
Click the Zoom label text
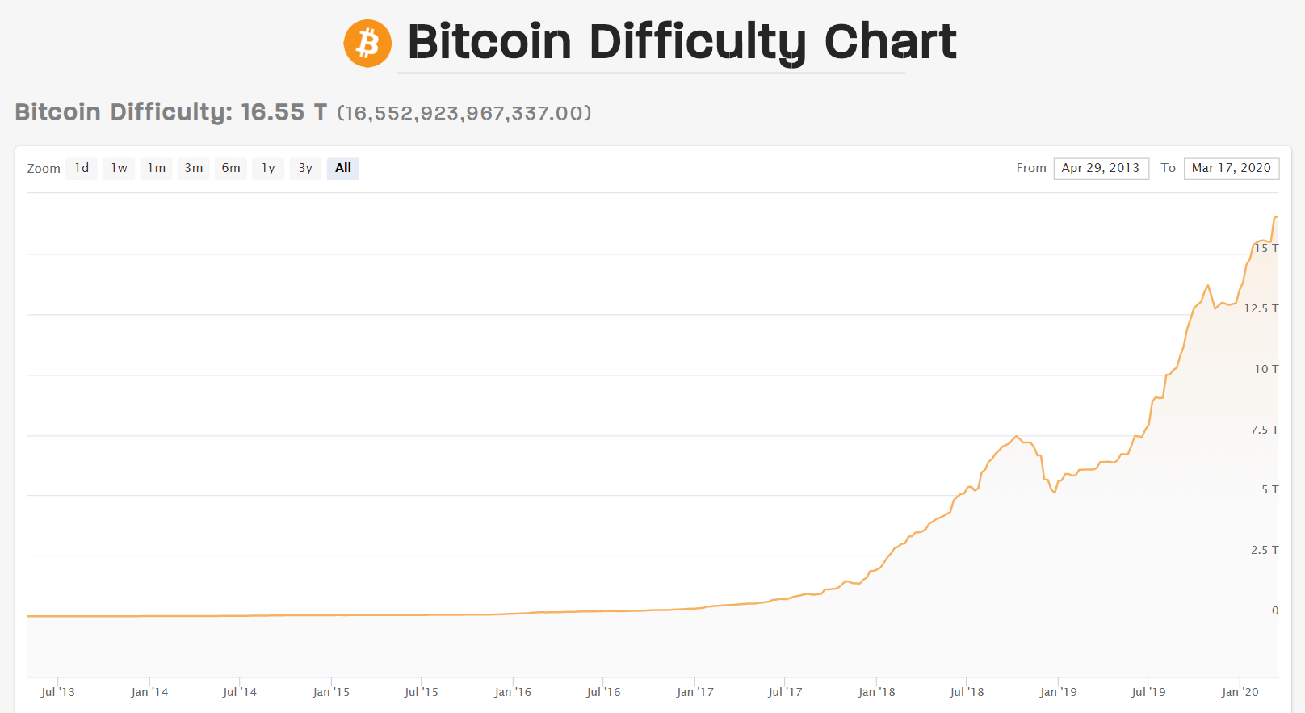pyautogui.click(x=44, y=168)
